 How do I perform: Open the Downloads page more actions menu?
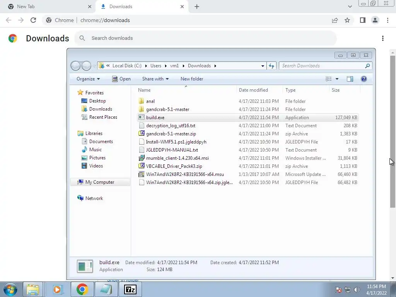click(x=383, y=38)
